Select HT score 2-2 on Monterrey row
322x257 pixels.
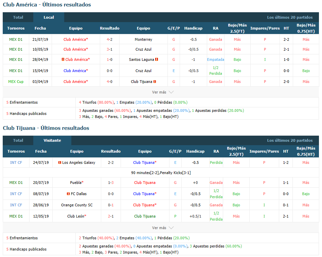click(286, 39)
